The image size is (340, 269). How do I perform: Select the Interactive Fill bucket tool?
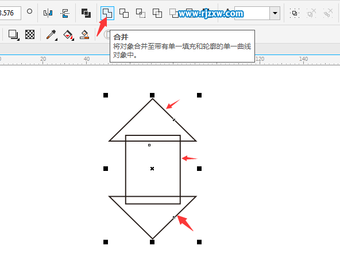(x=68, y=34)
